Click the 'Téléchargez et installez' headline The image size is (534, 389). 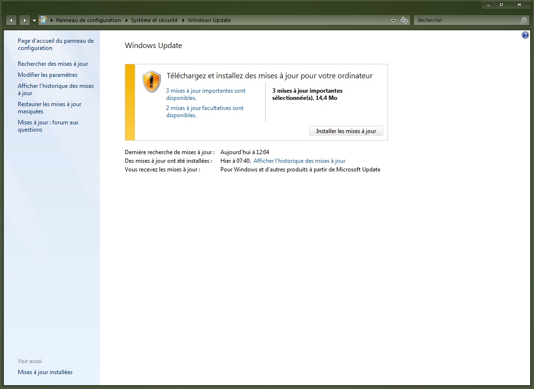point(269,75)
